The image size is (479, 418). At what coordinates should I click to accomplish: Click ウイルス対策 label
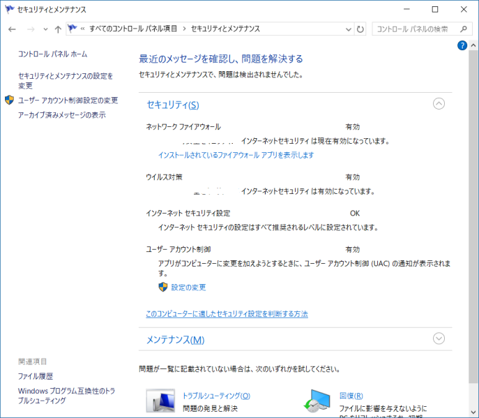coord(164,177)
